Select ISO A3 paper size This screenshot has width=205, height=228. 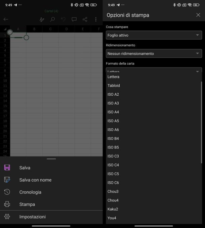(x=154, y=103)
